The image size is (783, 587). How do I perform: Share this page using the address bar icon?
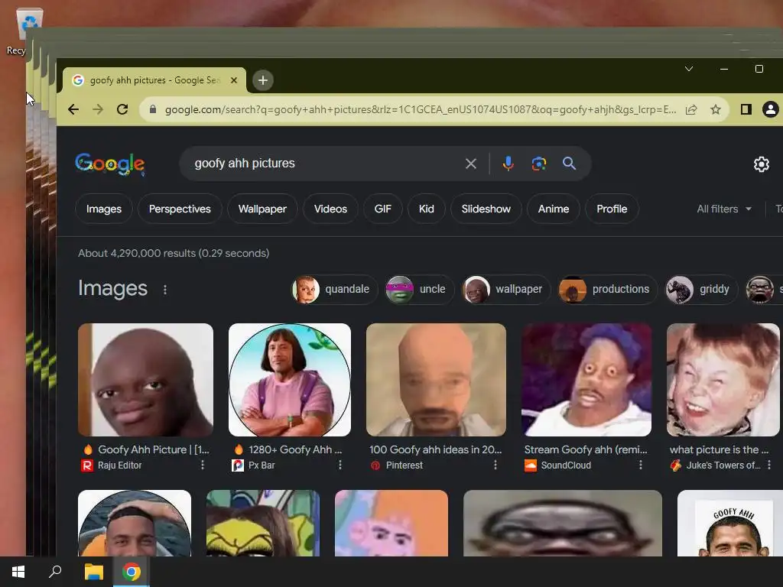[691, 109]
